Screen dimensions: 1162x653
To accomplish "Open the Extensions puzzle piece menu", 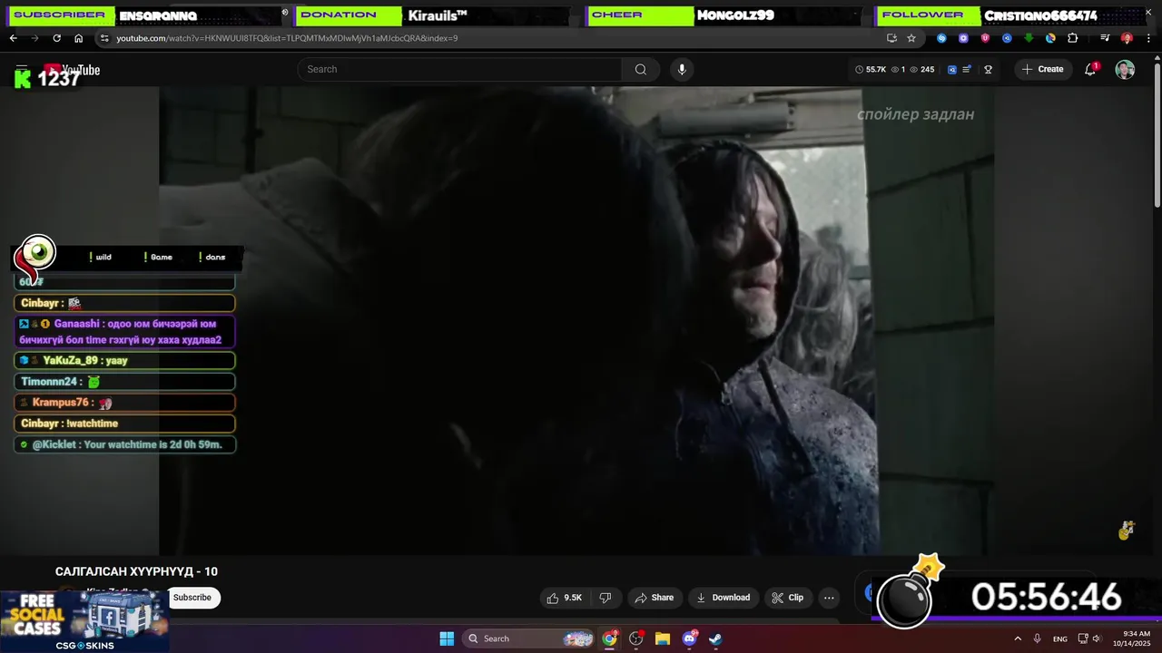I will 1072,38.
